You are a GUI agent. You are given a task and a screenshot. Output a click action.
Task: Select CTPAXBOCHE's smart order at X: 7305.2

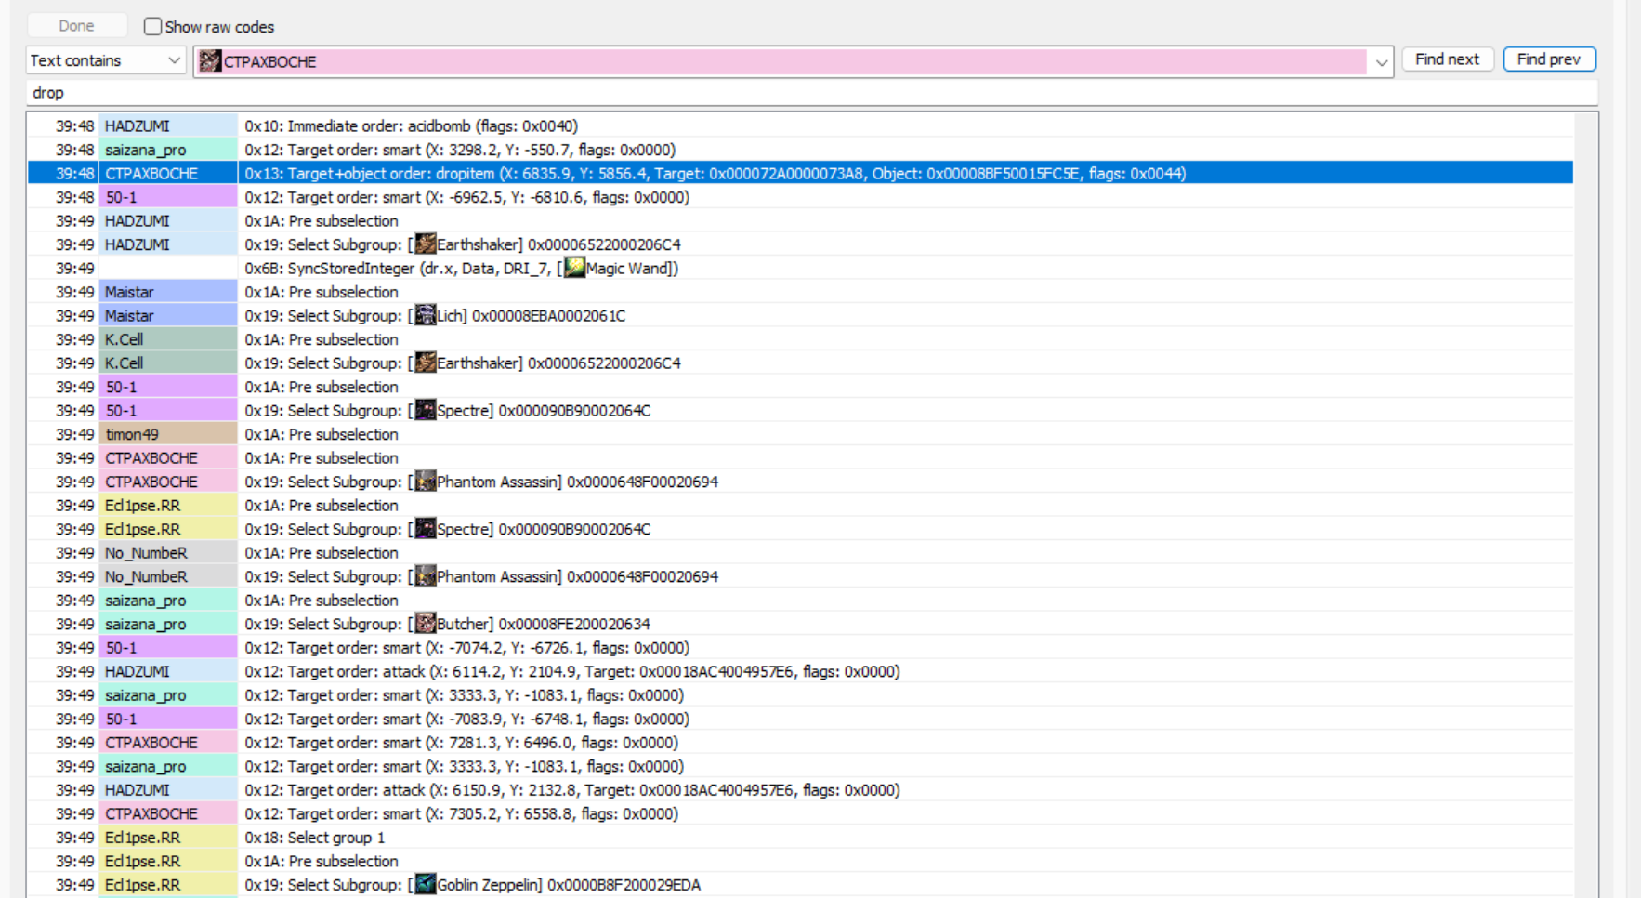click(x=800, y=813)
